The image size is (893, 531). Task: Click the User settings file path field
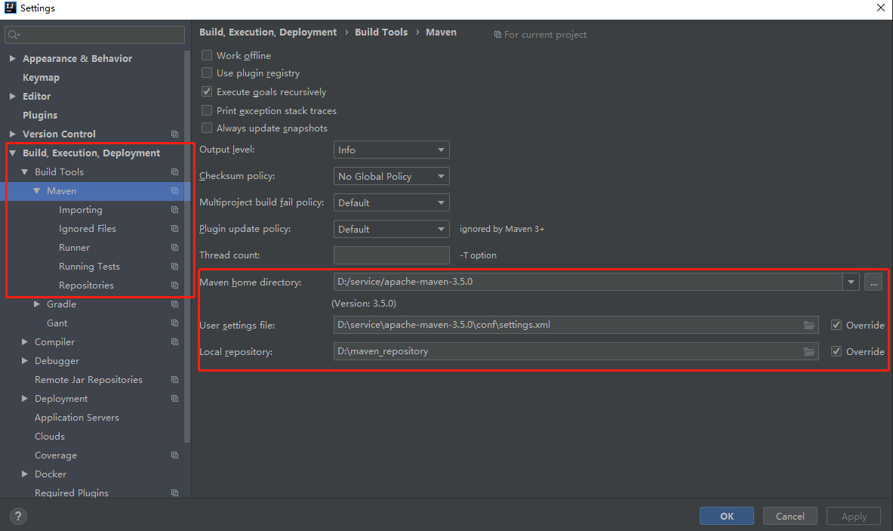point(576,325)
